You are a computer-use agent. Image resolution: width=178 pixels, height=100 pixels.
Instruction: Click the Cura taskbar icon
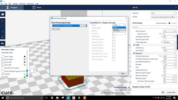(x=68, y=98)
